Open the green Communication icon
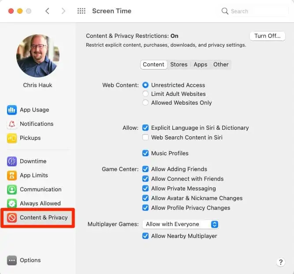This screenshot has height=274, width=294. [x=12, y=190]
